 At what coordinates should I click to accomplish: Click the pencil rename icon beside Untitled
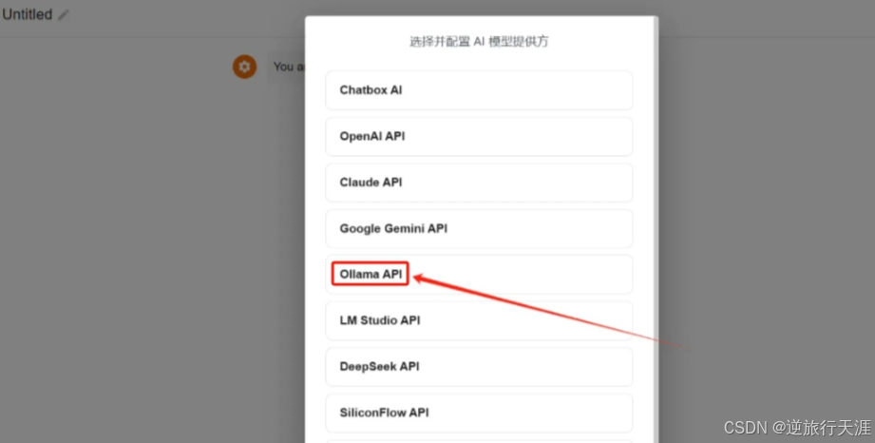tap(64, 15)
